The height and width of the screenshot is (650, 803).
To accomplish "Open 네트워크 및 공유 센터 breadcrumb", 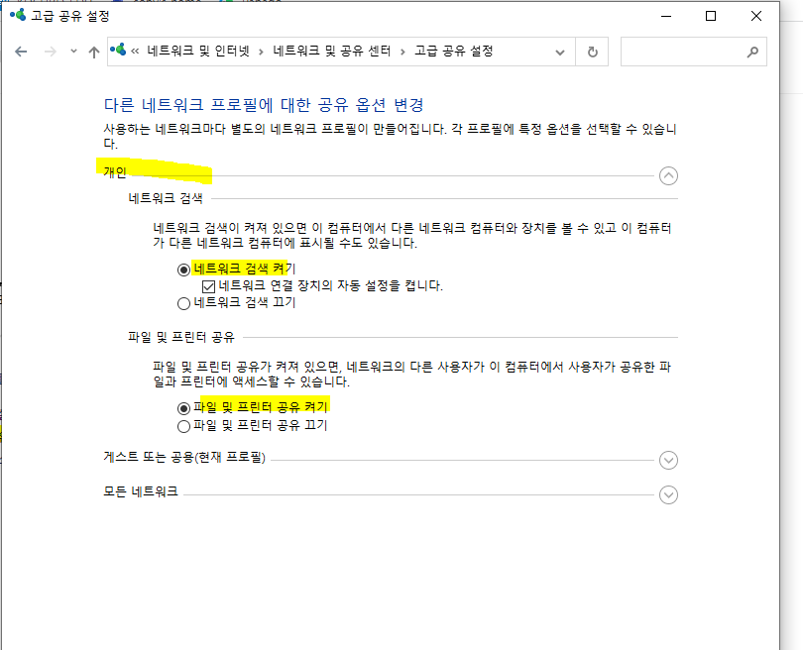I will [331, 52].
